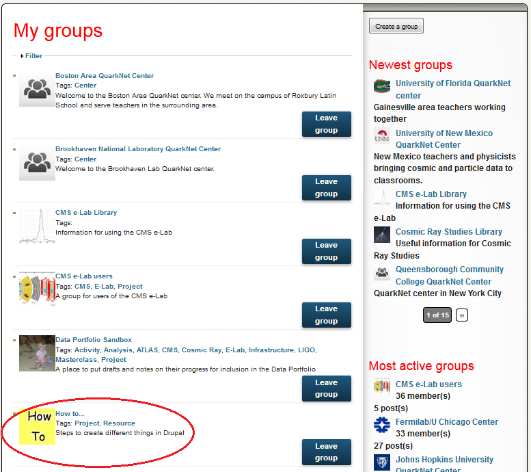
Task: Click CMS e-Lab Library icon in Newest groups
Action: pos(382,197)
